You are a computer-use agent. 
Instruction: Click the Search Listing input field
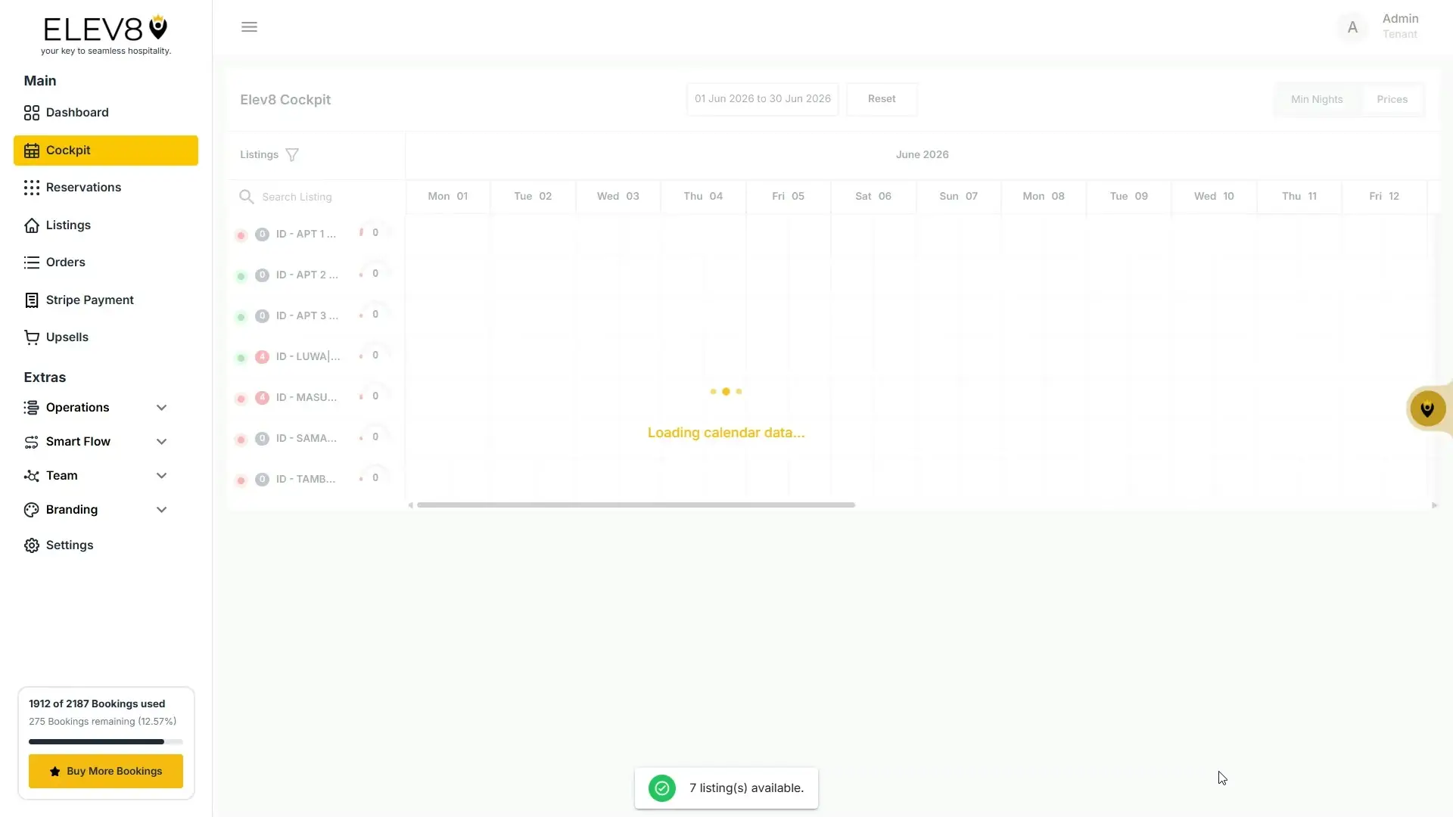[325, 197]
